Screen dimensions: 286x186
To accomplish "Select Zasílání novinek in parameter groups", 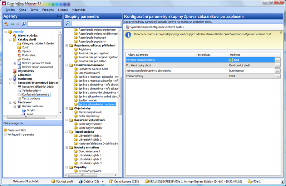I will click(x=88, y=101).
